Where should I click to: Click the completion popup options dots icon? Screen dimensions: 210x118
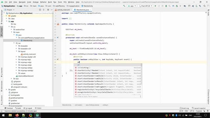tap(140, 96)
